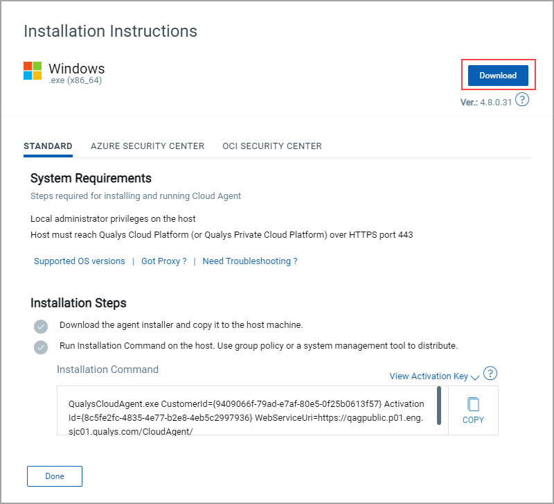Switch to the OCI Security Center tab
This screenshot has height=504, width=554.
point(272,146)
